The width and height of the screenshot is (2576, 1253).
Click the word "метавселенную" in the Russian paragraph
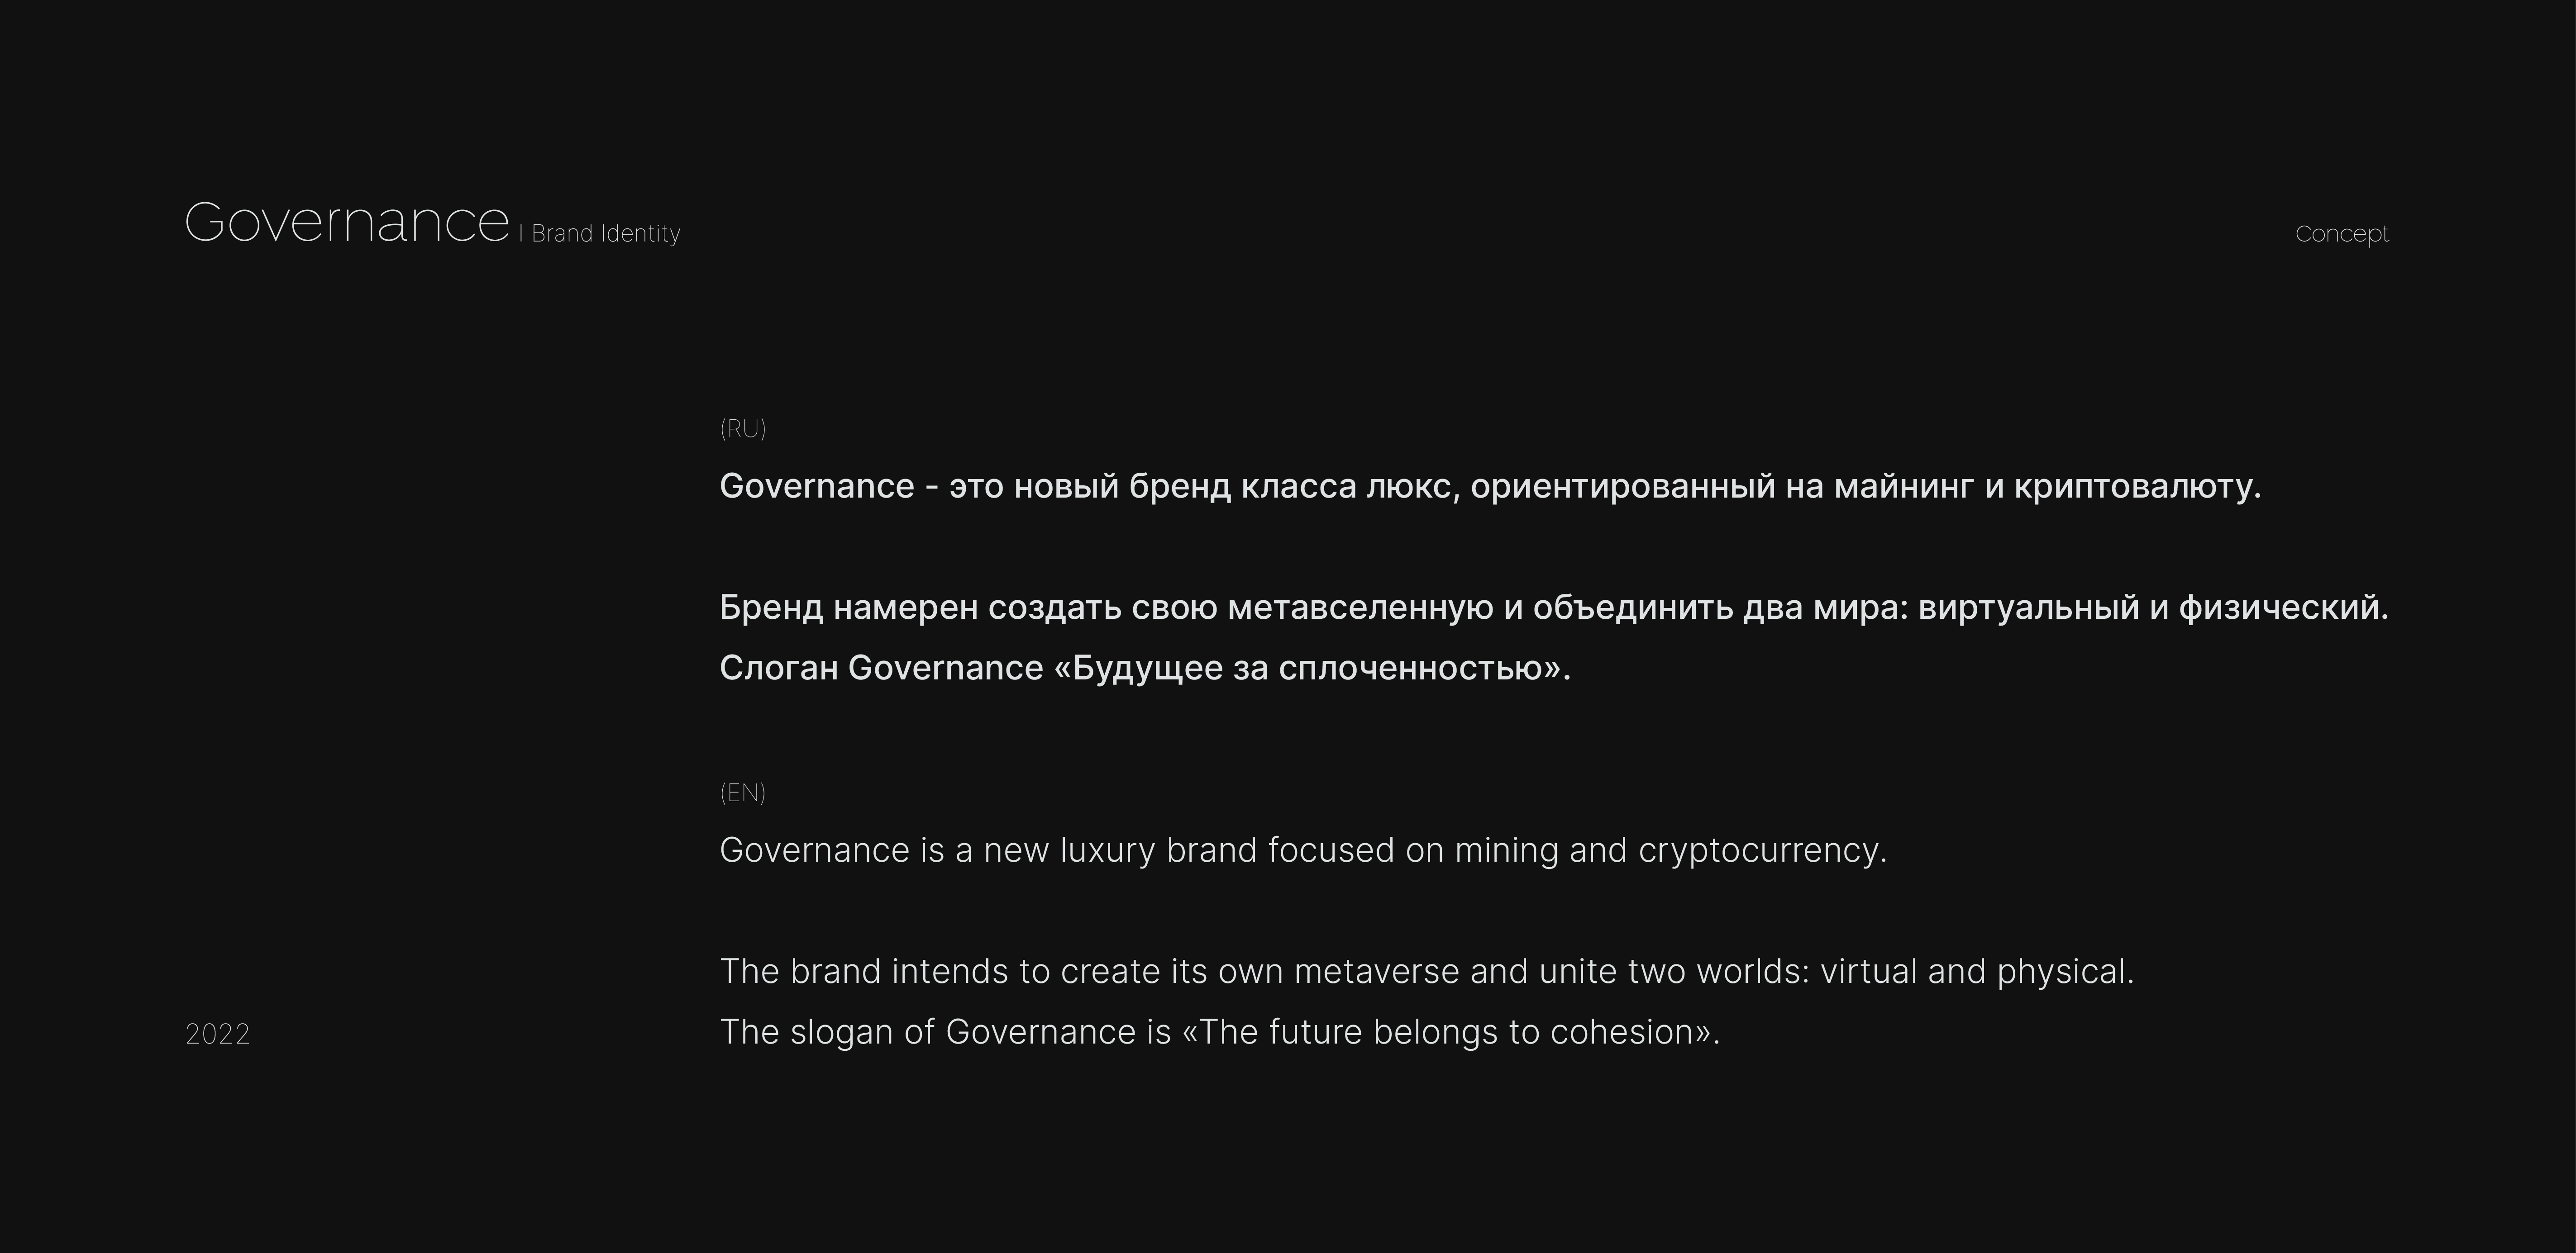(1360, 608)
